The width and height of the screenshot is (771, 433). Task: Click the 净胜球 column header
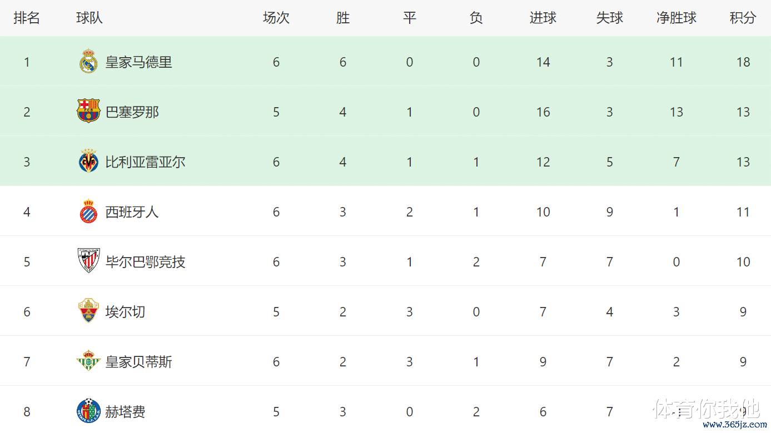tap(677, 18)
